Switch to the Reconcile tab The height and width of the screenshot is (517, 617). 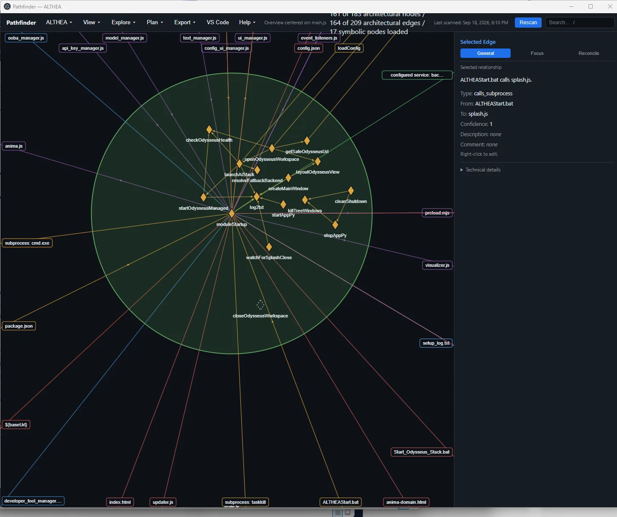(588, 53)
